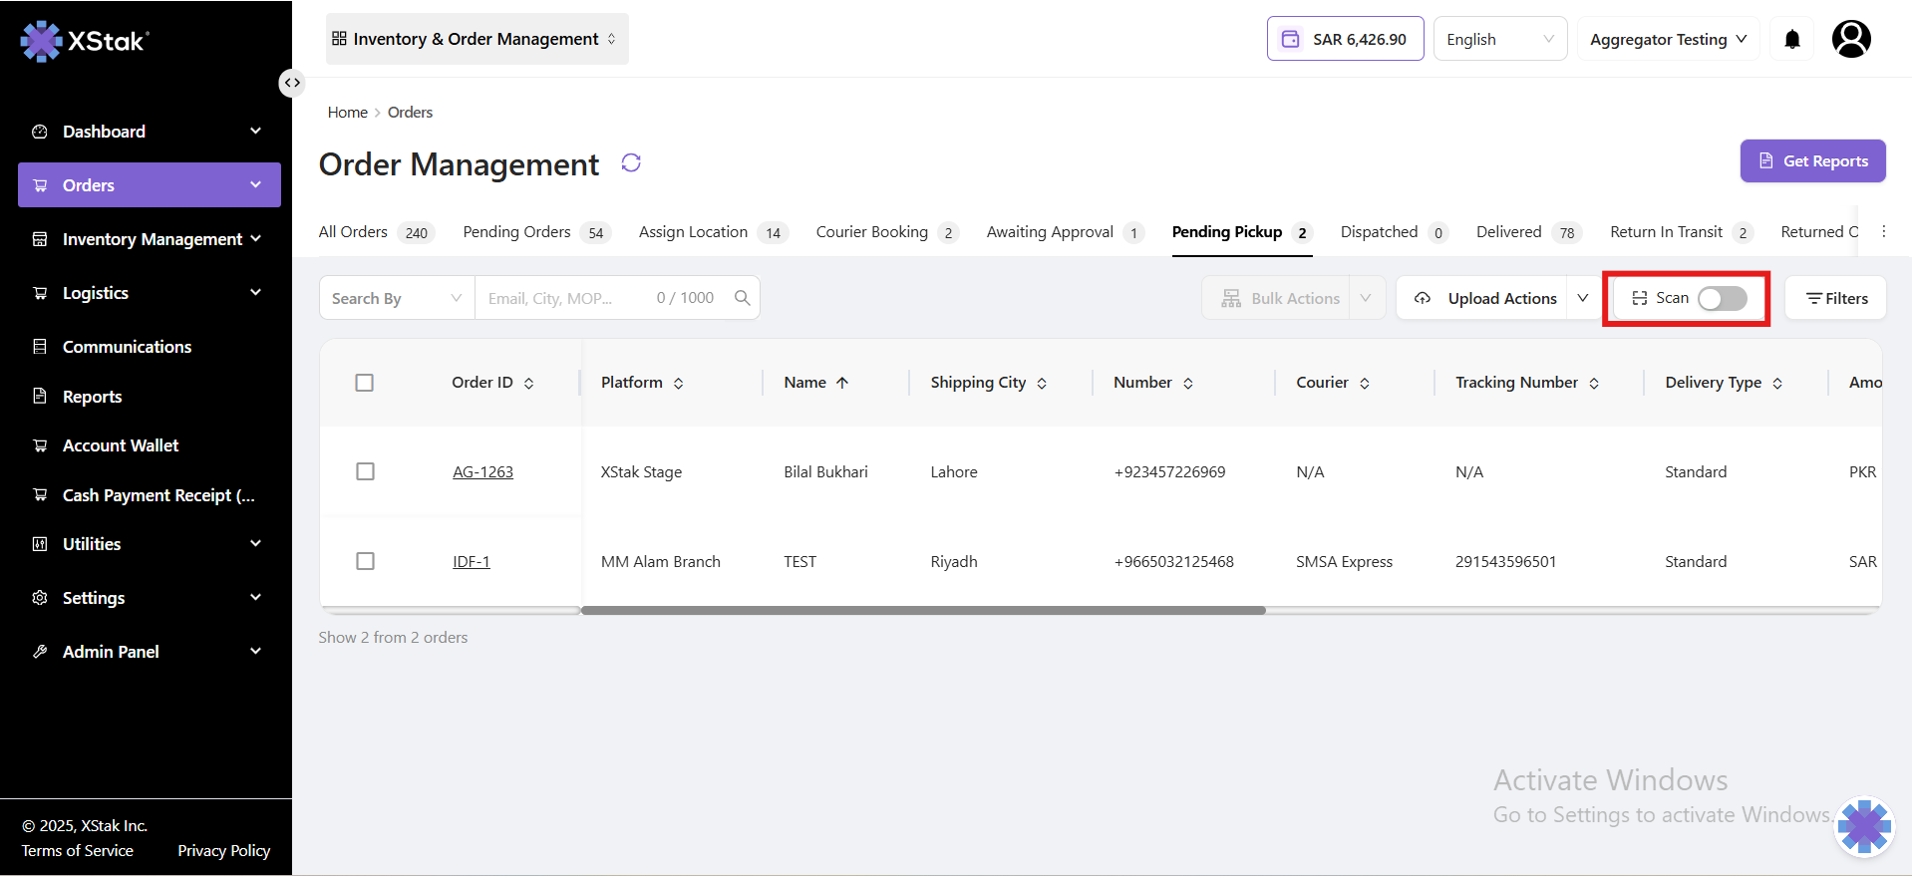Collapse sidebar using the arrows toggle icon

(291, 83)
